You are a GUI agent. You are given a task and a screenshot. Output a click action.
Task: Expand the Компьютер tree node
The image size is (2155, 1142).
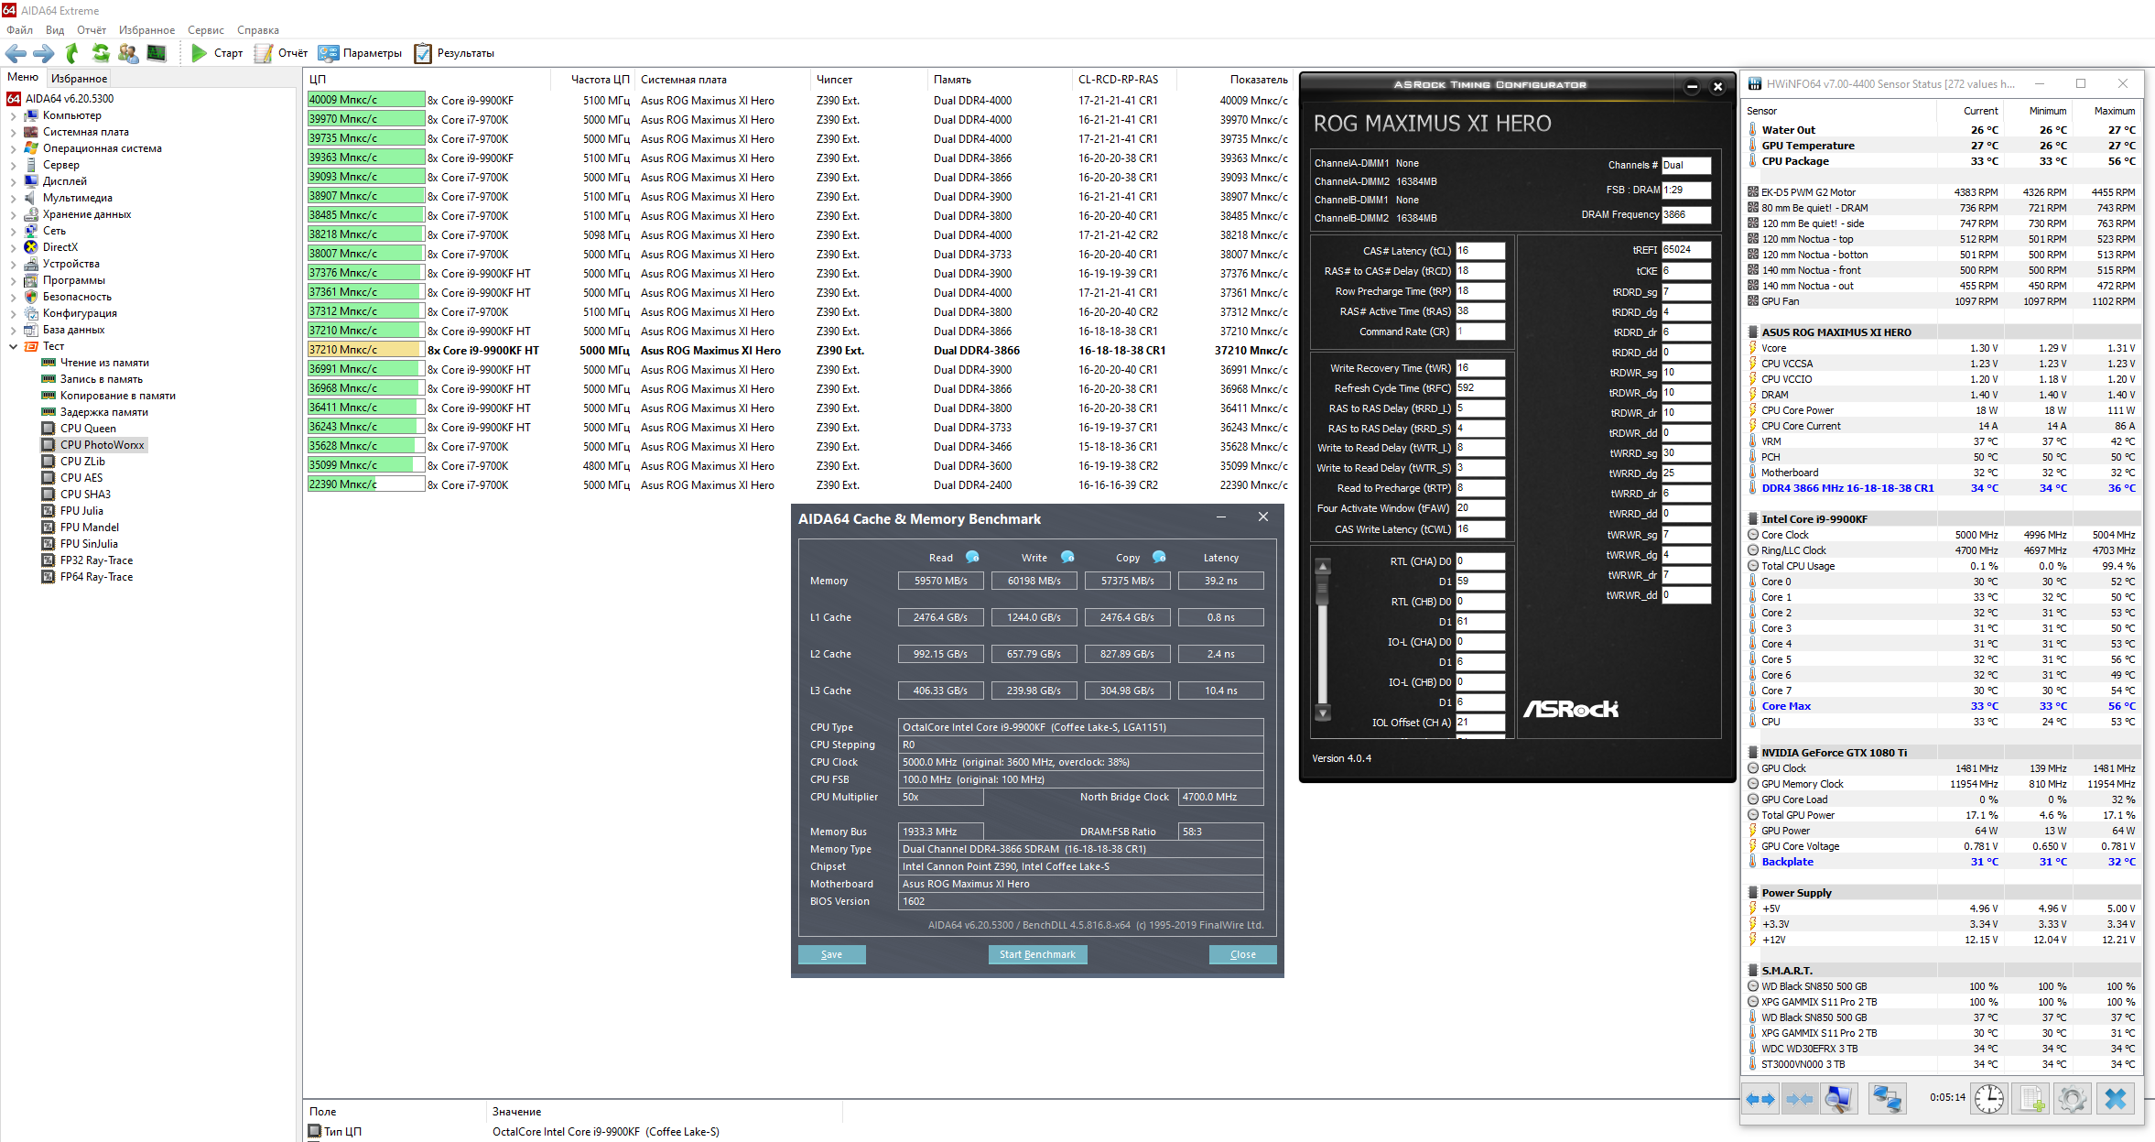pyautogui.click(x=13, y=115)
